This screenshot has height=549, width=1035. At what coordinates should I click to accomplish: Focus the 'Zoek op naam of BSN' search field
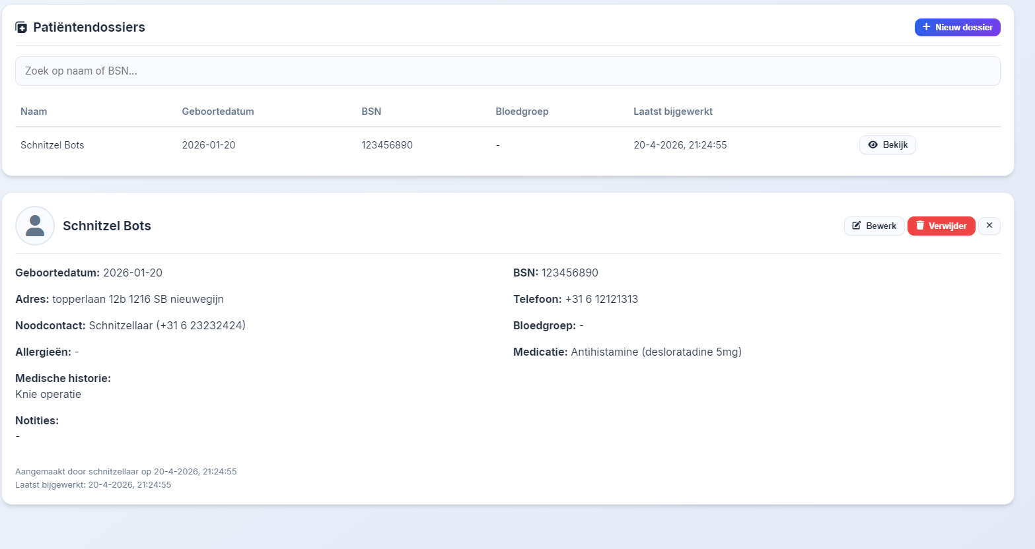tap(507, 71)
